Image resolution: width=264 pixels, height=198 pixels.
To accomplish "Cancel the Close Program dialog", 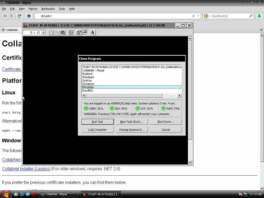I will click(166, 130).
